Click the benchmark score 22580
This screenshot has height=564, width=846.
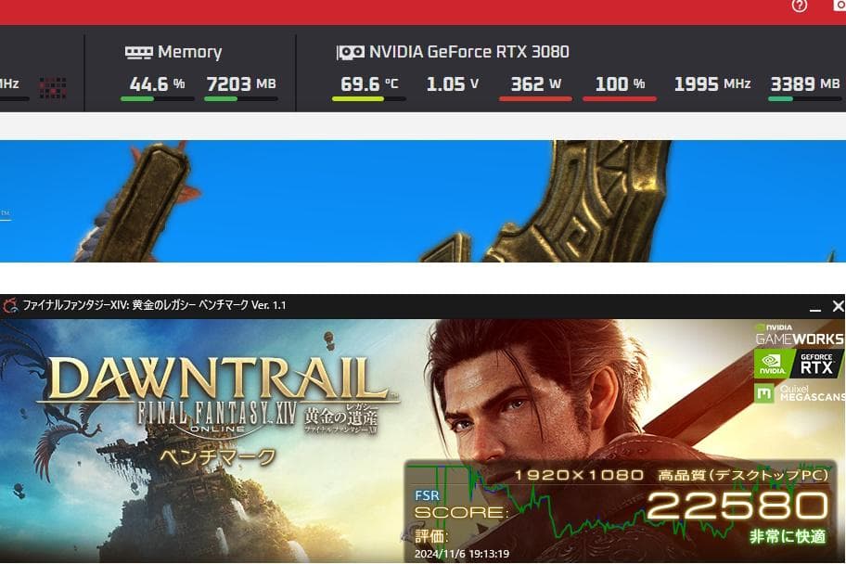(737, 506)
